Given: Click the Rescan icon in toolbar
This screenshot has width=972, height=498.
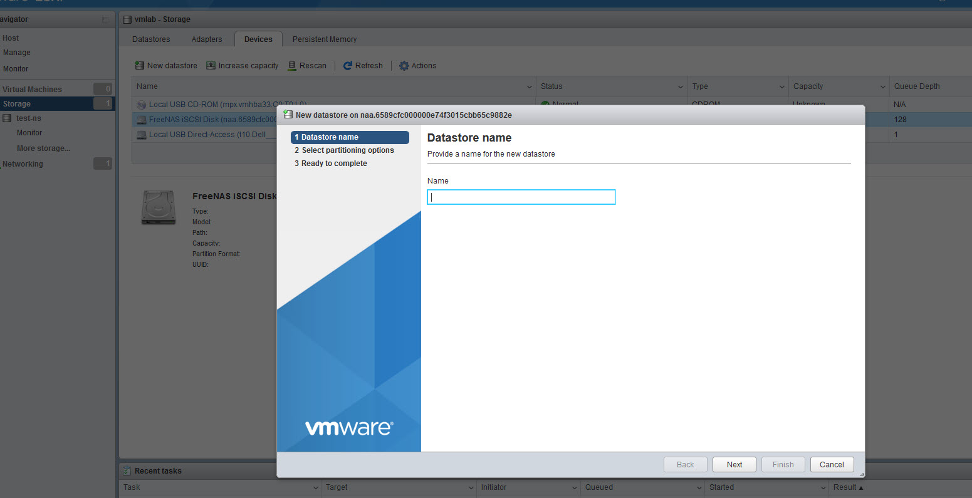Looking at the screenshot, I should click(292, 66).
